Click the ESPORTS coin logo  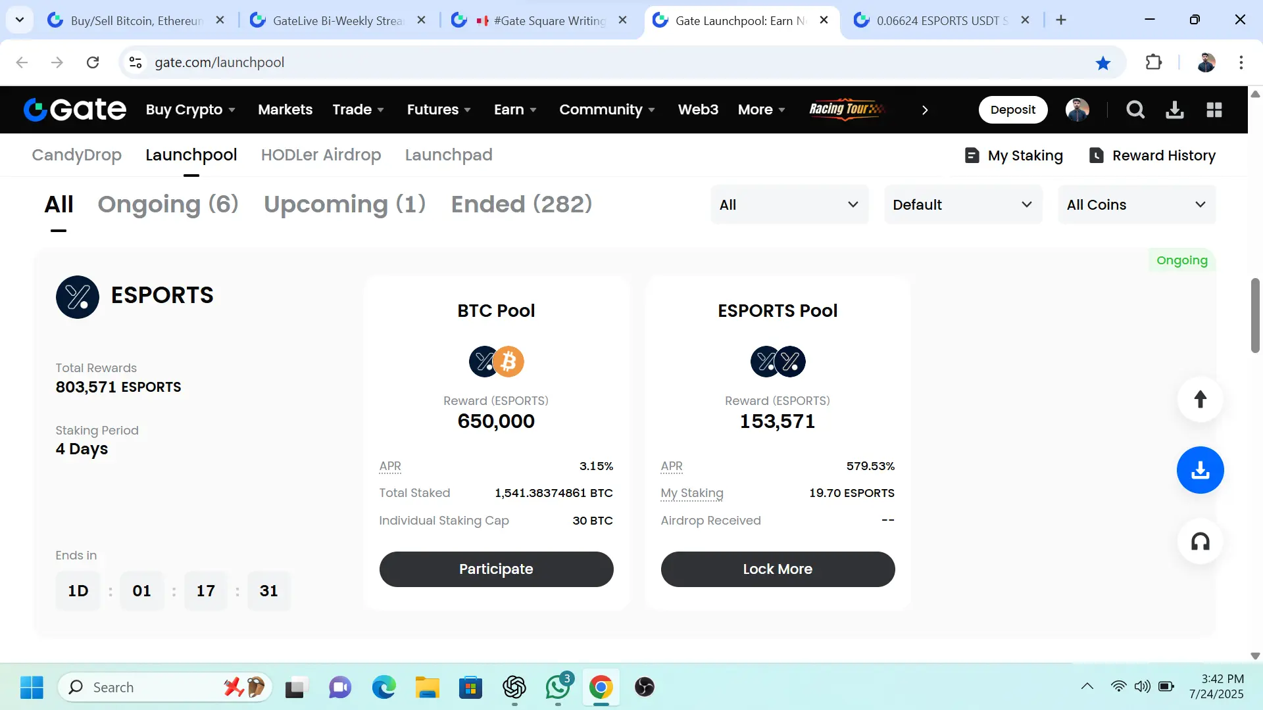pos(78,297)
